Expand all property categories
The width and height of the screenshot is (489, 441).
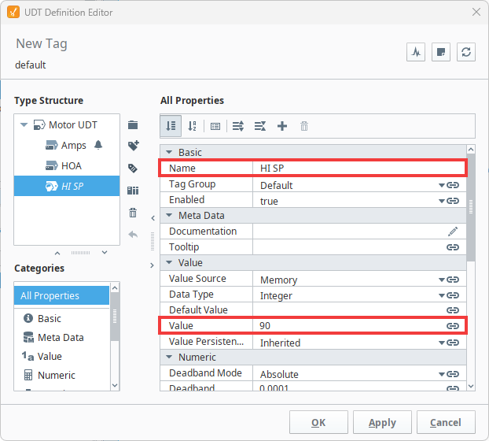[238, 126]
